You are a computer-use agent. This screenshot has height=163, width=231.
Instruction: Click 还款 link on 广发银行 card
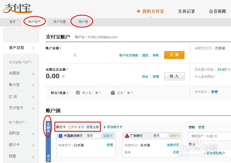click(x=176, y=152)
